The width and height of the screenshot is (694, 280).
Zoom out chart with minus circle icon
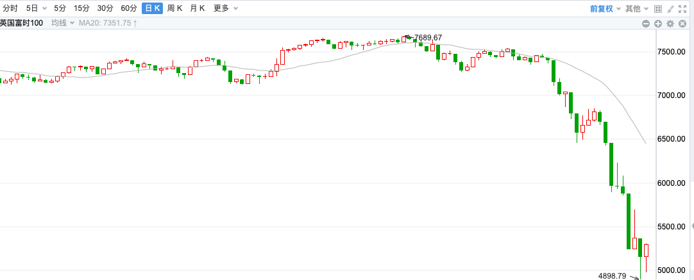646,24
